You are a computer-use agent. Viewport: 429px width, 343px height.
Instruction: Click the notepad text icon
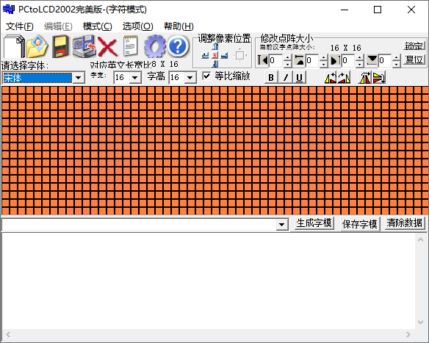pyautogui.click(x=131, y=46)
